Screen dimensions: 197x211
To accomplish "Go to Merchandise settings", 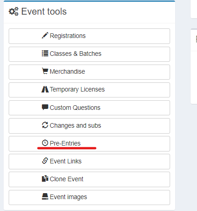I will 89,72.
